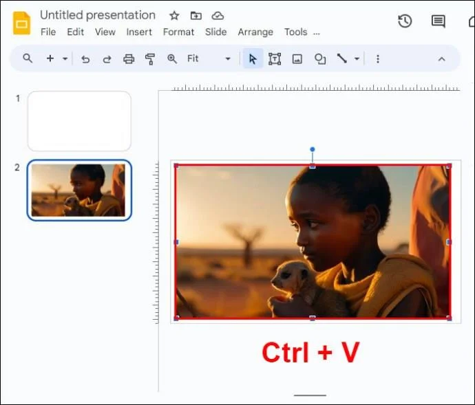Expand the line type dropdown arrow
Viewport: 475px width, 405px height.
pos(357,58)
